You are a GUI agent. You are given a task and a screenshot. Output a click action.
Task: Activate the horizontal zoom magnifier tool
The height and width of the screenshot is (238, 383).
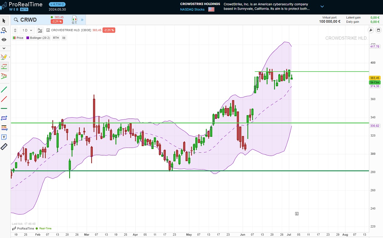point(4,30)
